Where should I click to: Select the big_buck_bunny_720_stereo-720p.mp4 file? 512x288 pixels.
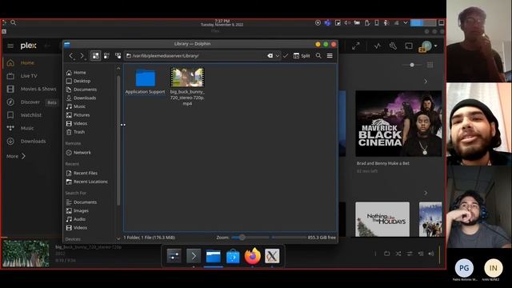click(x=187, y=86)
